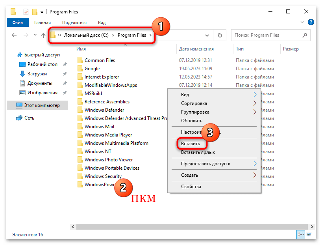The height and width of the screenshot is (245, 322).
Task: Select the Internet Explorer folder icon
Action: click(x=80, y=77)
